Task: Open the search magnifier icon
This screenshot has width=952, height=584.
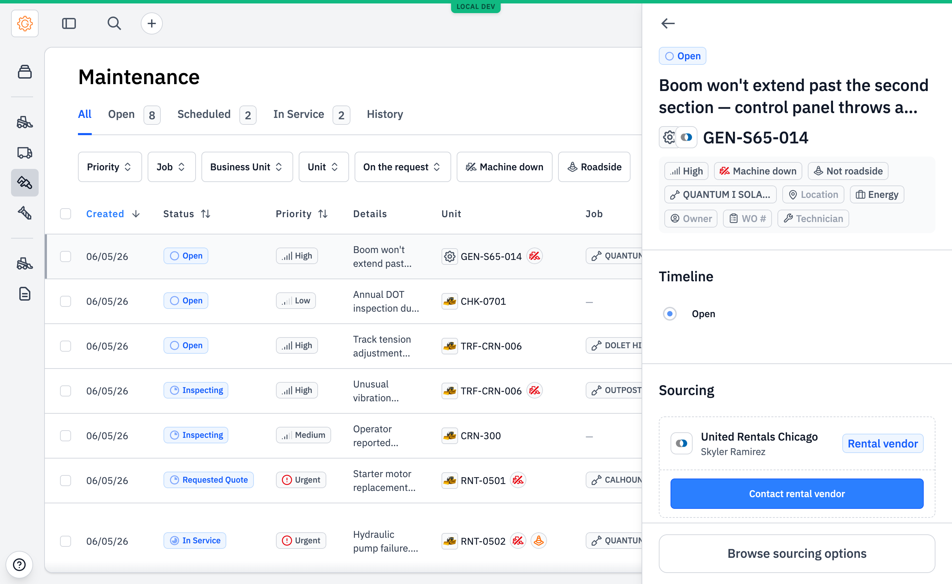Action: pyautogui.click(x=114, y=23)
